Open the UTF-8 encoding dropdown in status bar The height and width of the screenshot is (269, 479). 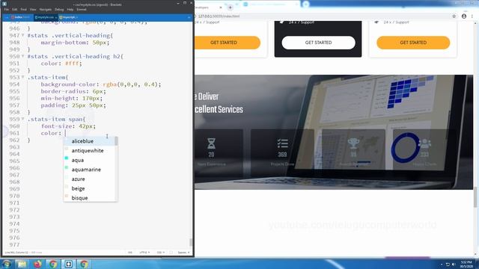144,253
